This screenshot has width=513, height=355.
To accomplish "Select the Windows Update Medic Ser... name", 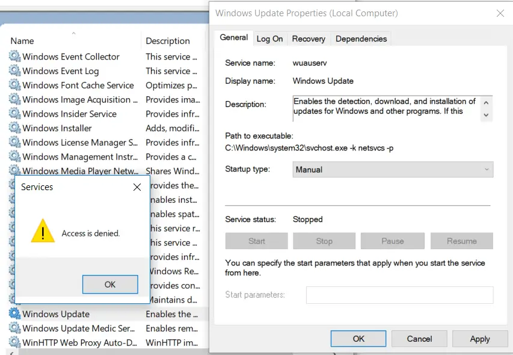I will [x=79, y=329].
